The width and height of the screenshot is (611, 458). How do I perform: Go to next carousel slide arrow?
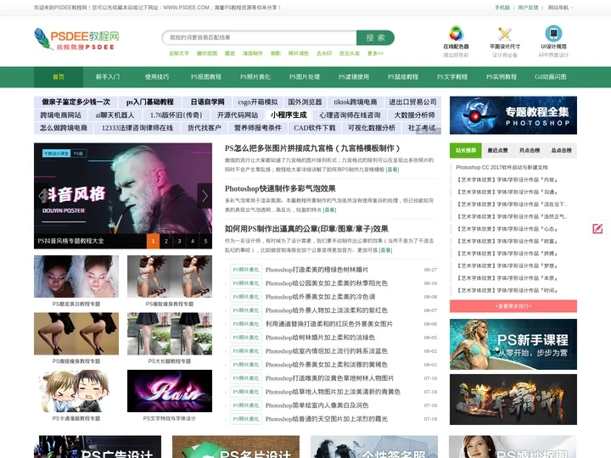[205, 196]
